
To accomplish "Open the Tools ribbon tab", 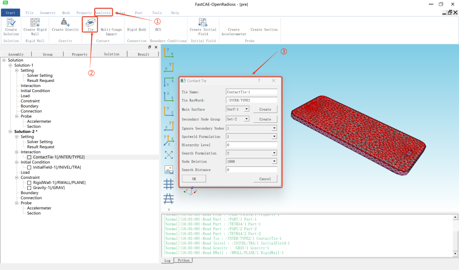I will [156, 13].
